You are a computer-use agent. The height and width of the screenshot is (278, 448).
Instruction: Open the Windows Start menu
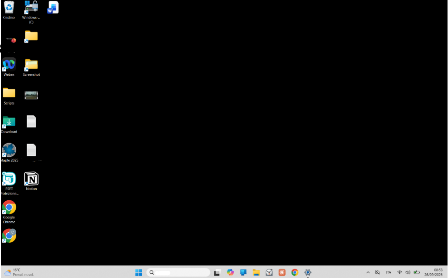[138, 272]
